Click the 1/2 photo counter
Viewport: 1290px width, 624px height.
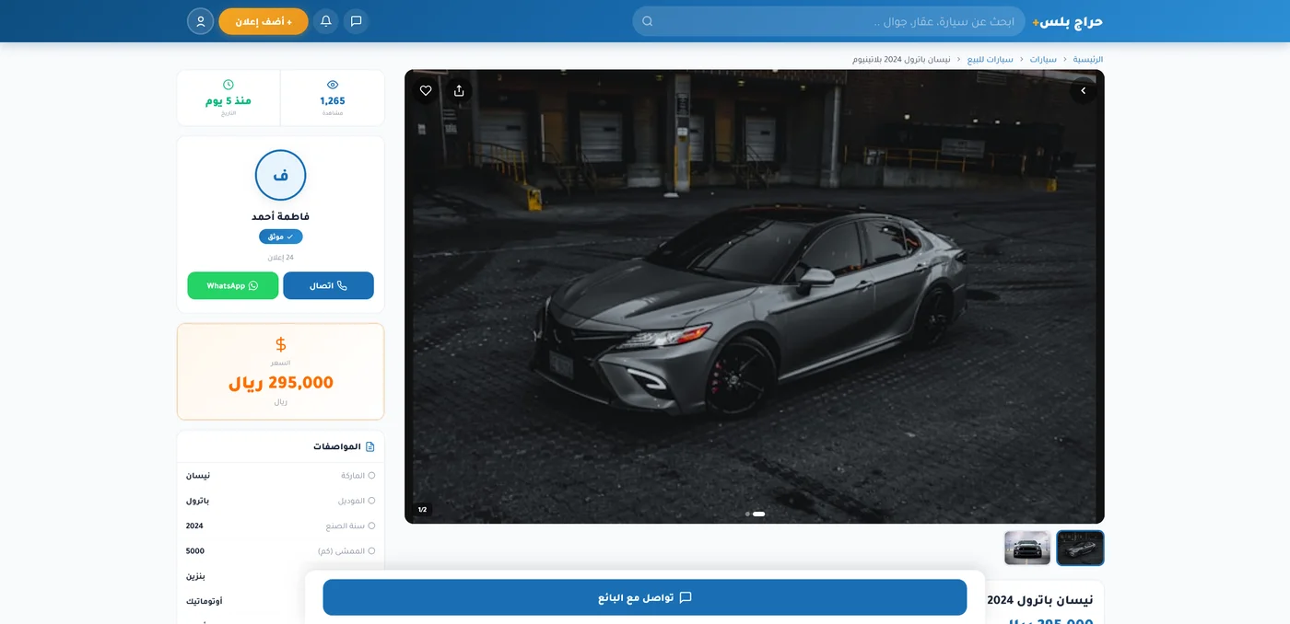click(422, 510)
